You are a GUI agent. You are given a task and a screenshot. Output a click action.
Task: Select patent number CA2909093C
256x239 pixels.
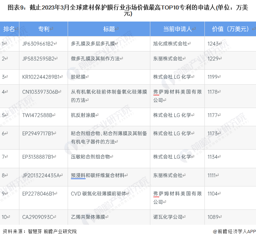pyautogui.click(x=38, y=217)
